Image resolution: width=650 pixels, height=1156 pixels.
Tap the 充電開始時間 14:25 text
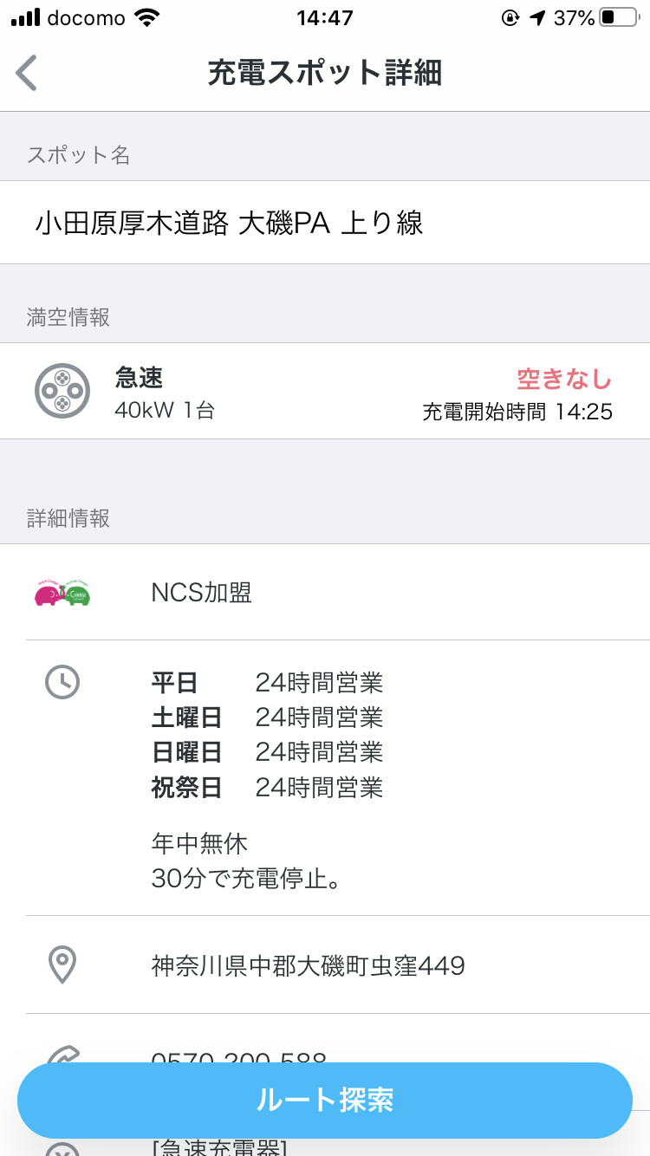click(x=517, y=412)
